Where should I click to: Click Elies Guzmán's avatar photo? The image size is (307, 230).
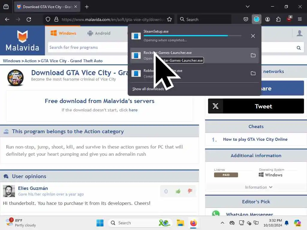[9, 191]
